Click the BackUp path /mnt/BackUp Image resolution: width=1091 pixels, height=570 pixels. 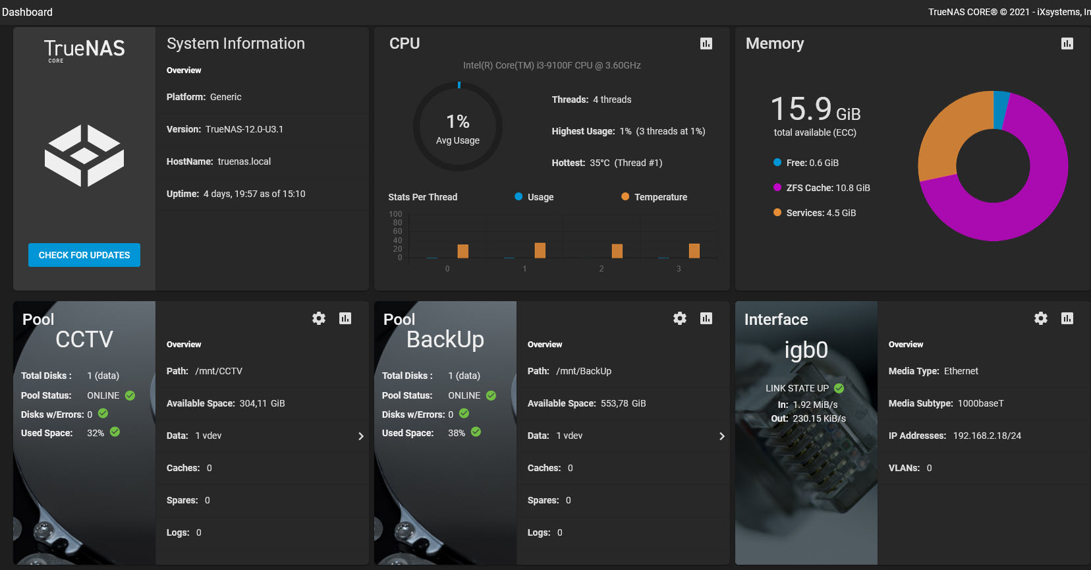[x=584, y=371]
